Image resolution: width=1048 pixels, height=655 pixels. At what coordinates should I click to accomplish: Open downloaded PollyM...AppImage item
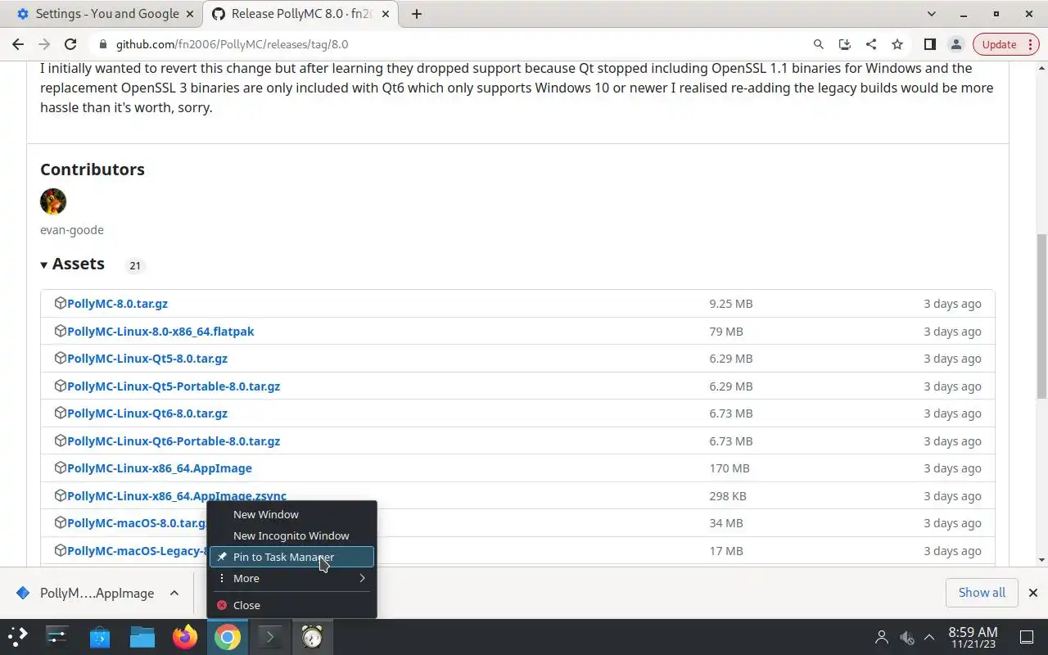(x=85, y=593)
